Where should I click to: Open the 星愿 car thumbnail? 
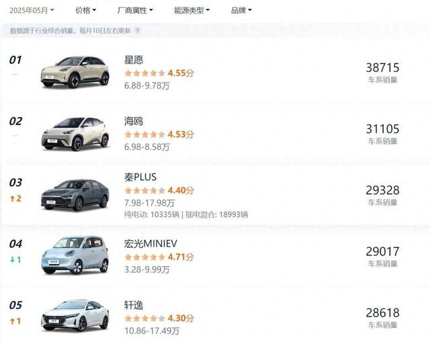tap(75, 72)
